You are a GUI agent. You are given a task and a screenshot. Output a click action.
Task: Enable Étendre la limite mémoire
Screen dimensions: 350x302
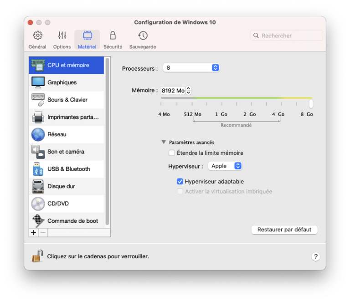tap(172, 153)
